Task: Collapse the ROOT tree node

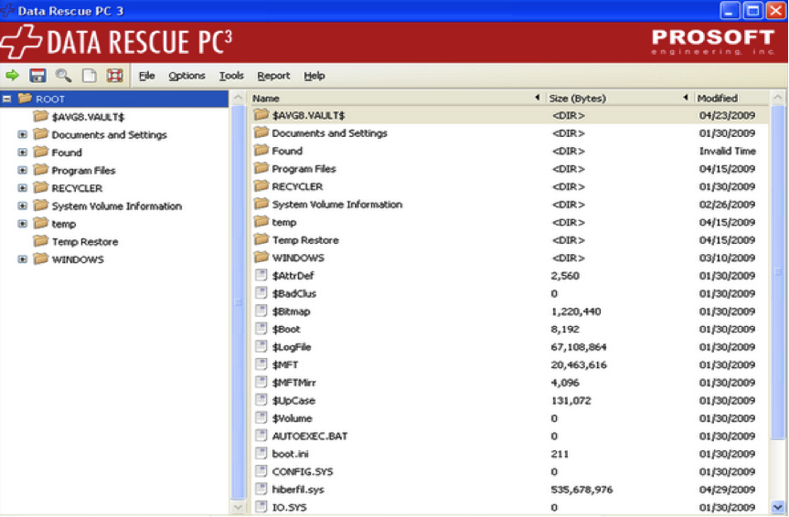Action: coord(7,99)
